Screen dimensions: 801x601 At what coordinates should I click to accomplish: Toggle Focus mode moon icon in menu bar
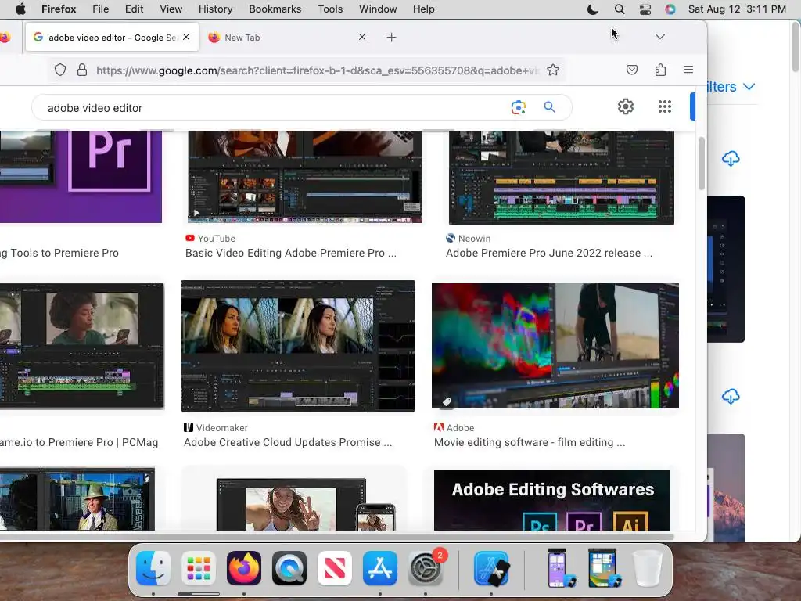593,9
